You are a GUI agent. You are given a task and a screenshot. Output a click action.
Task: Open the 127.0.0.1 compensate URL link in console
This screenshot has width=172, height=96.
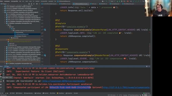[126, 87]
